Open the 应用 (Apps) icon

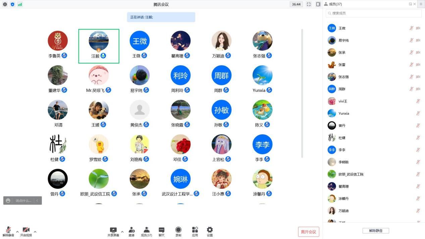pos(195,230)
